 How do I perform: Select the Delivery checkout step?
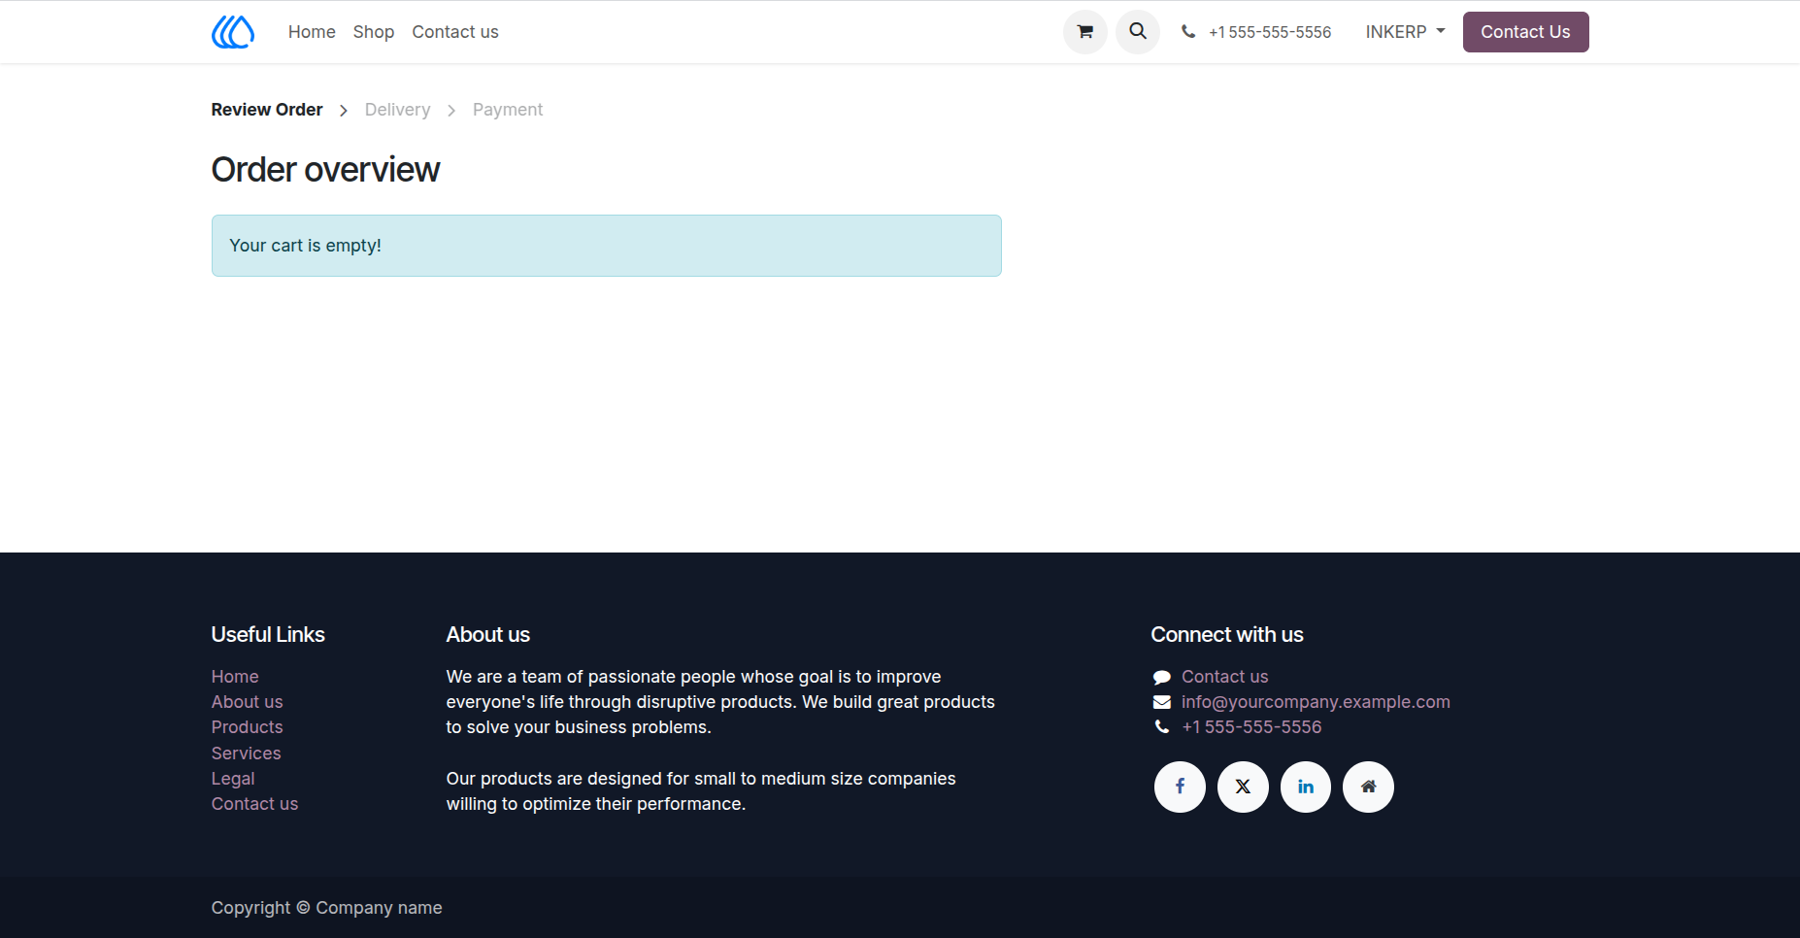click(398, 110)
